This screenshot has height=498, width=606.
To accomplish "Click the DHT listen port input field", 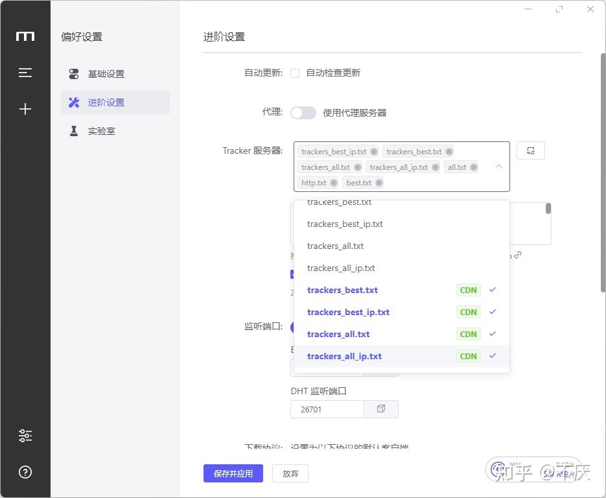I will tap(327, 409).
